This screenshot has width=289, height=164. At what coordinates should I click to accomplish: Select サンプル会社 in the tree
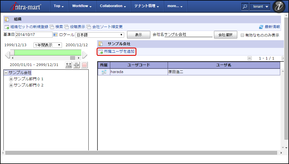[x=20, y=73]
